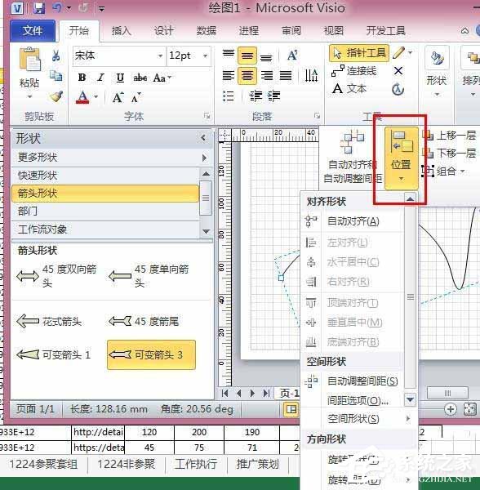This screenshot has height=490, width=480.
Task: Open the font name 宋体 dropdown
Action: click(x=160, y=56)
